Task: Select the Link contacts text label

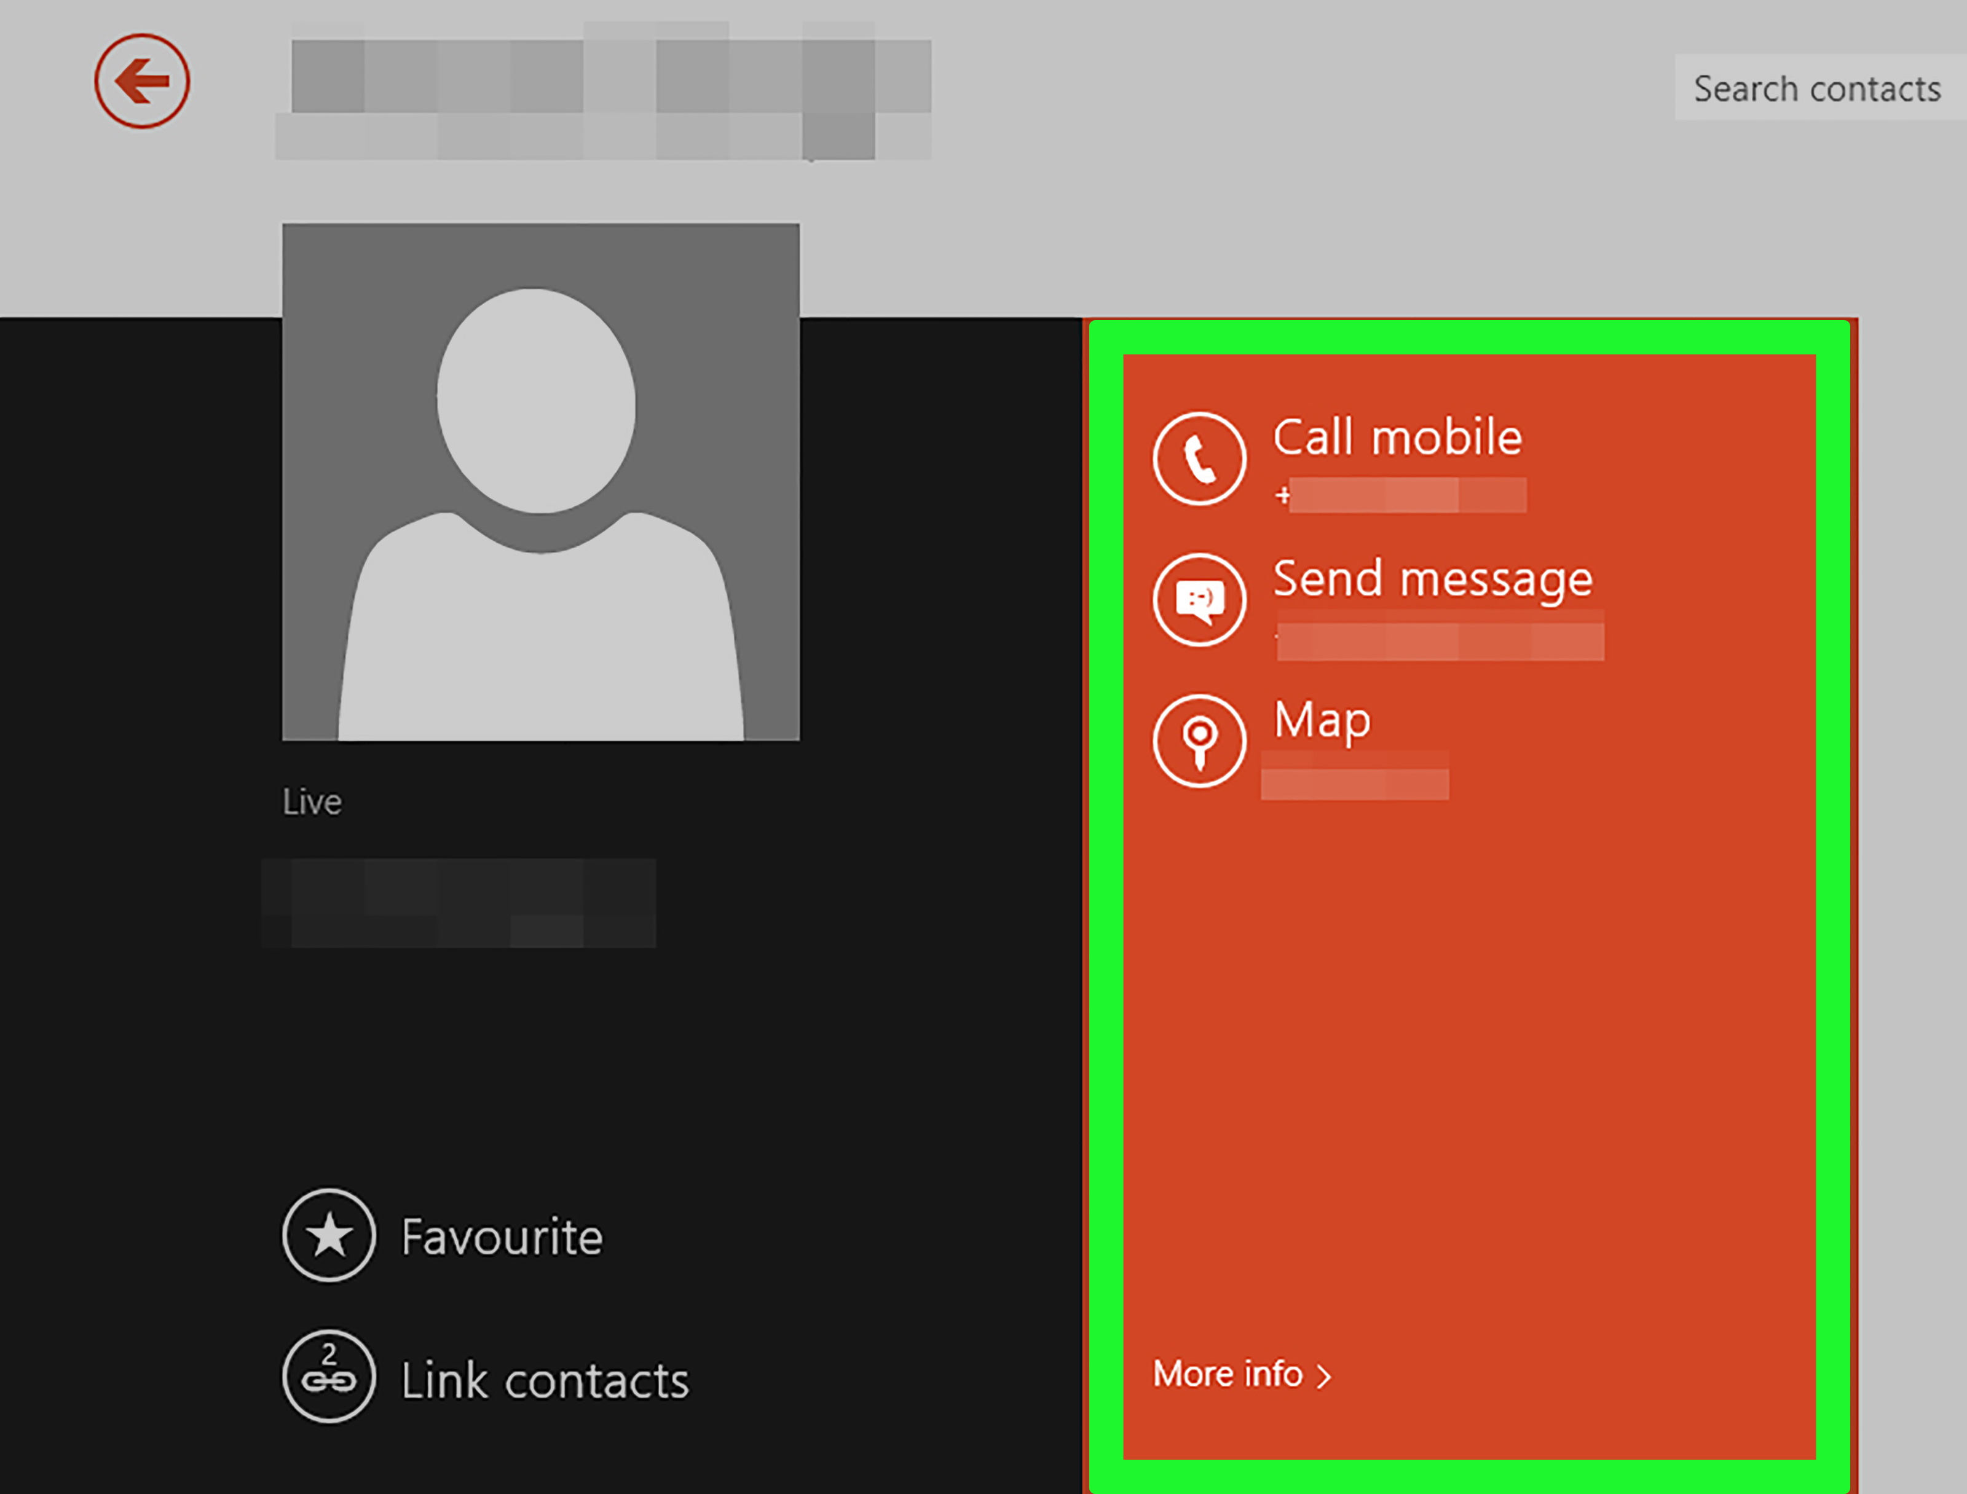Action: (x=545, y=1380)
